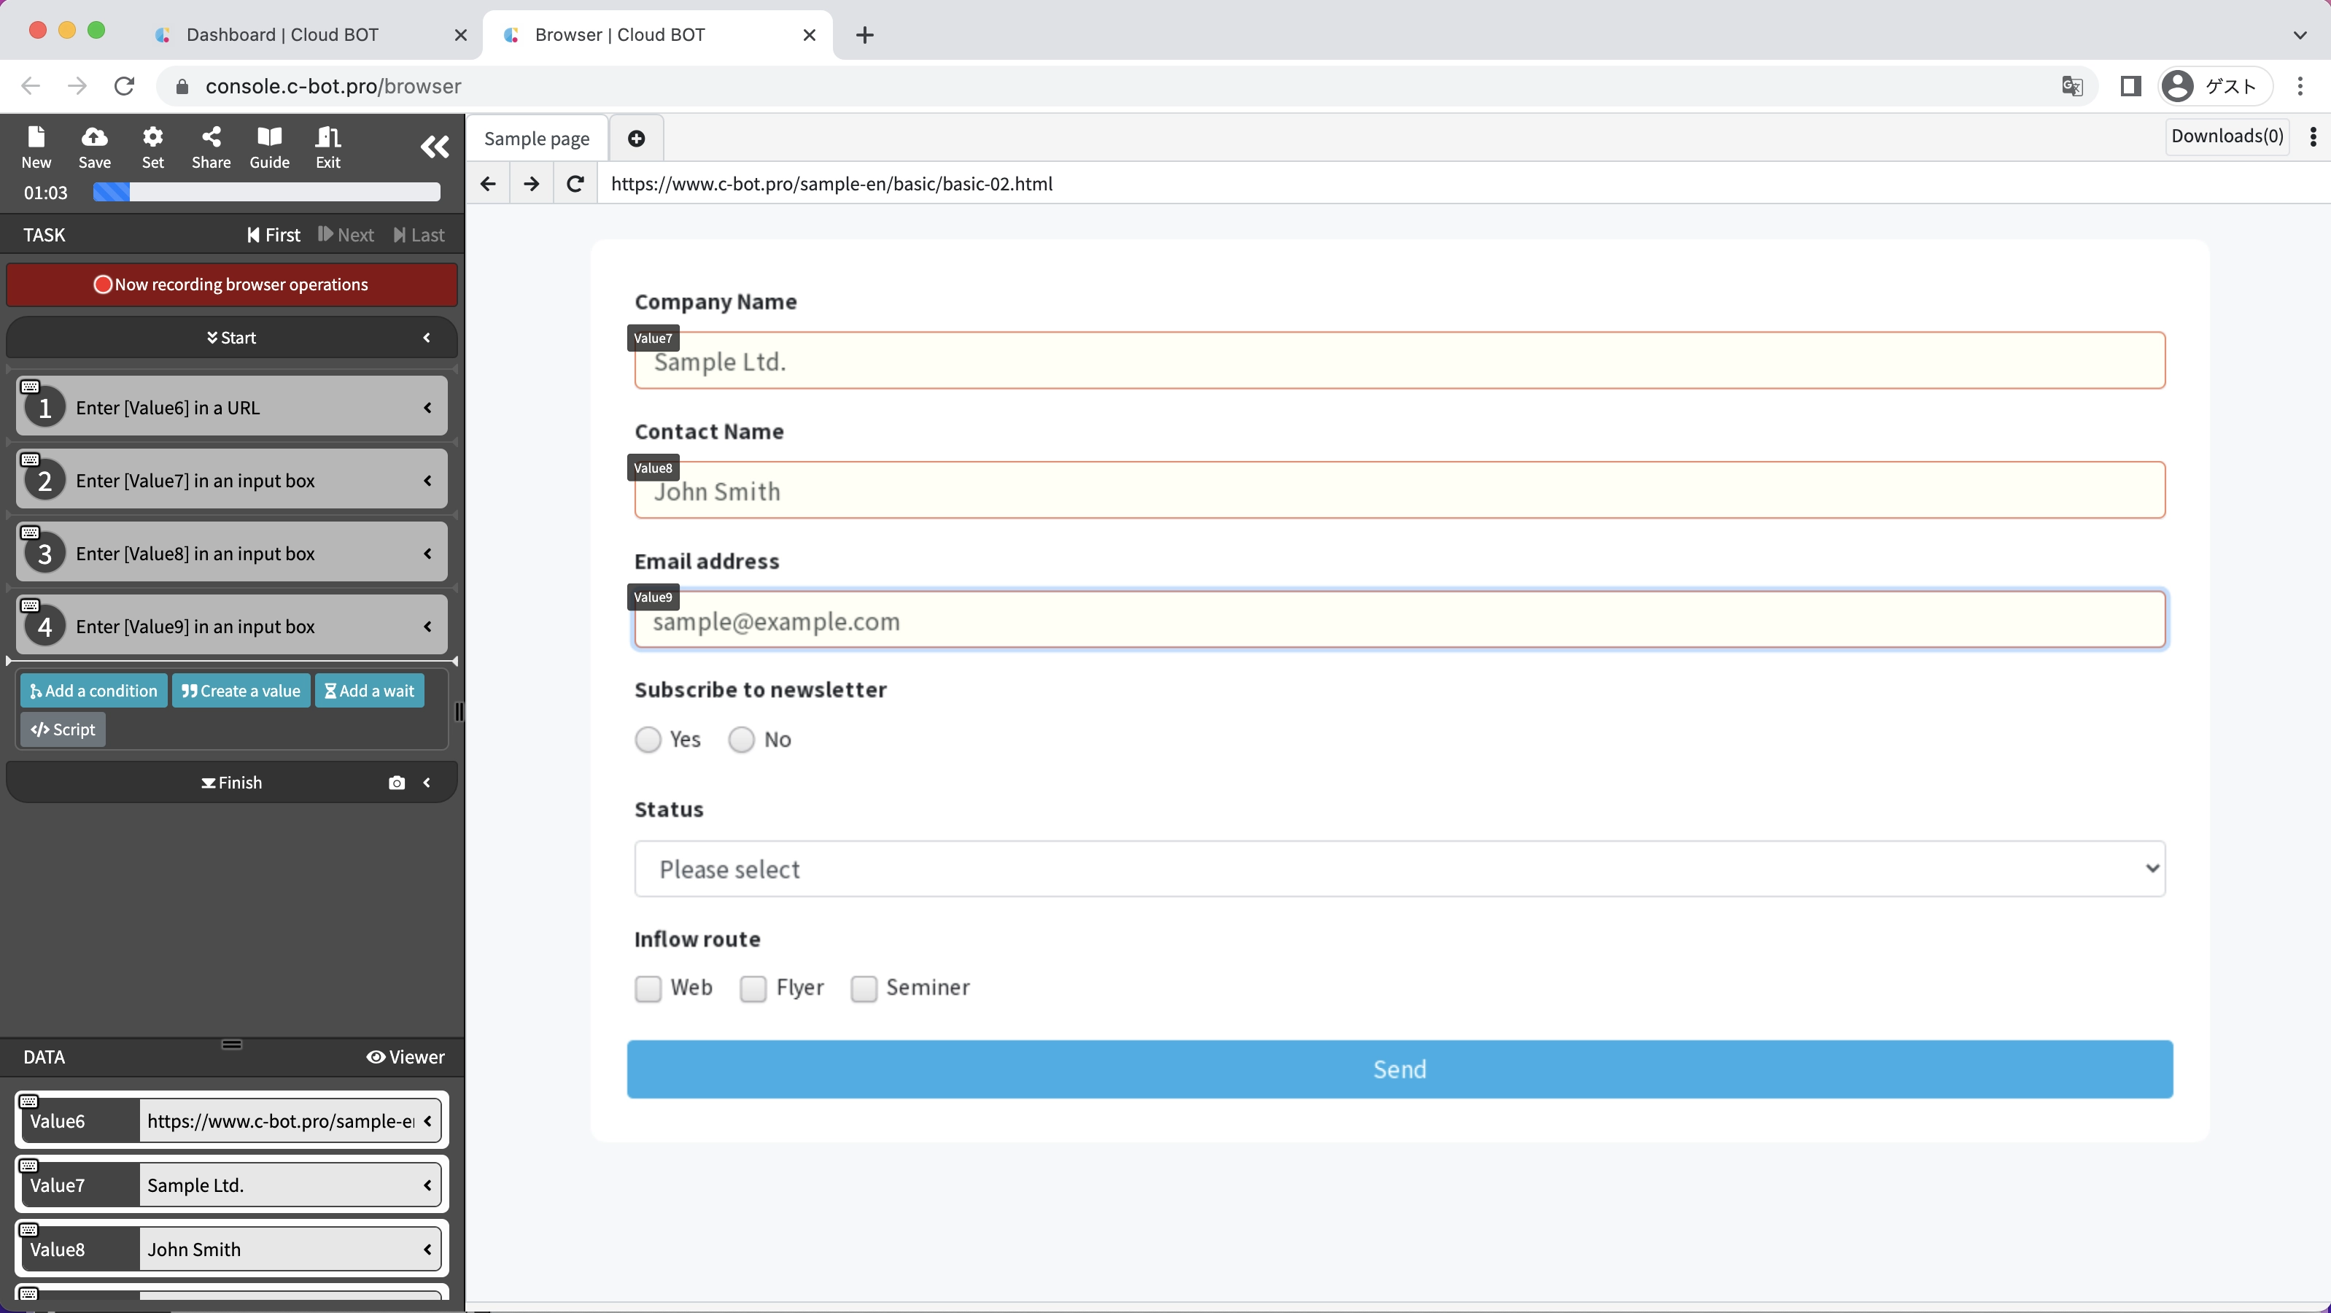Screen dimensions: 2331x1313
Task: Open the Guide book icon
Action: pyautogui.click(x=268, y=138)
